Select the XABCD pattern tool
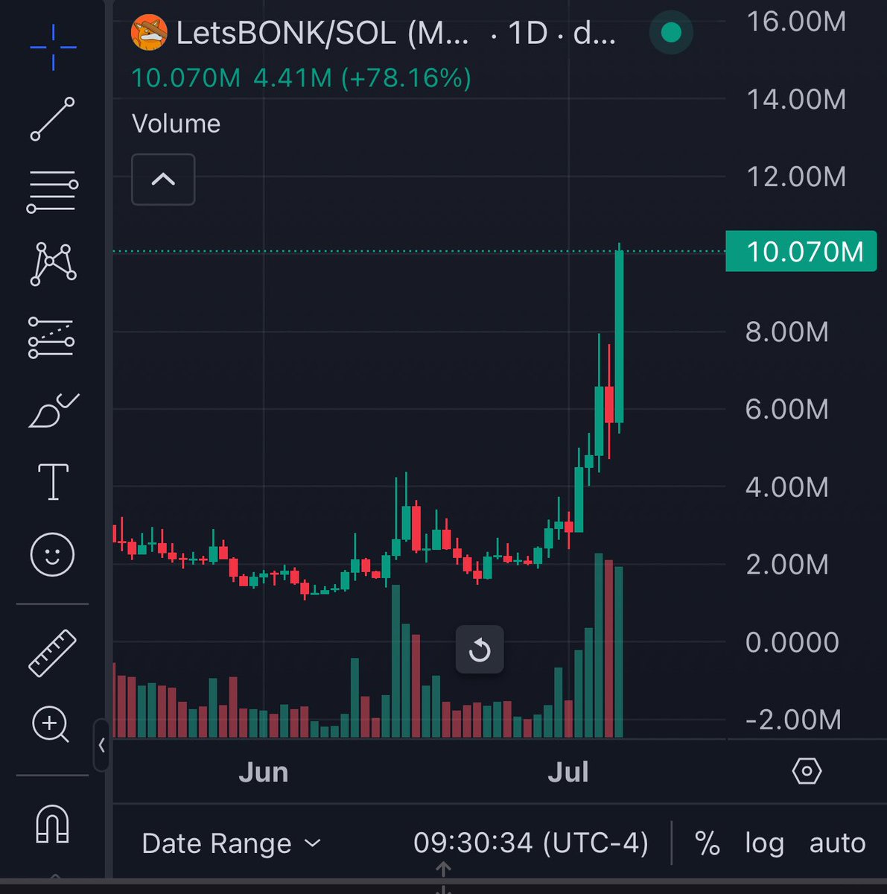 coord(53,264)
